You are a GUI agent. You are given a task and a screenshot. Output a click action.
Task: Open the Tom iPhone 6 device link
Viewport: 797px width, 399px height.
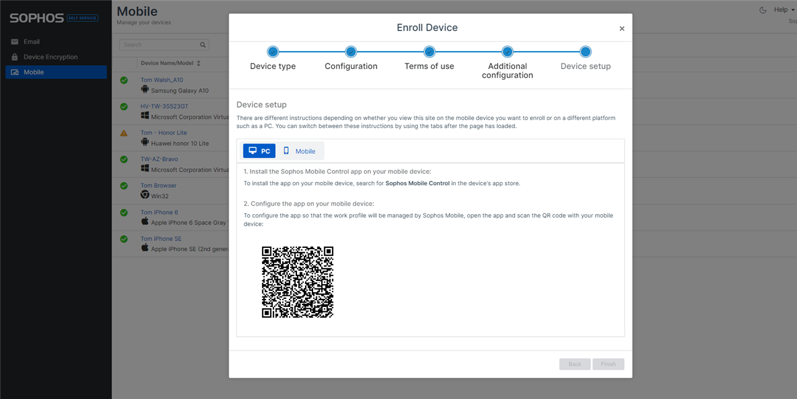tap(159, 213)
